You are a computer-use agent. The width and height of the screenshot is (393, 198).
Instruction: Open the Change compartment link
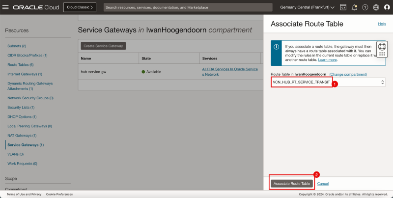pyautogui.click(x=348, y=74)
